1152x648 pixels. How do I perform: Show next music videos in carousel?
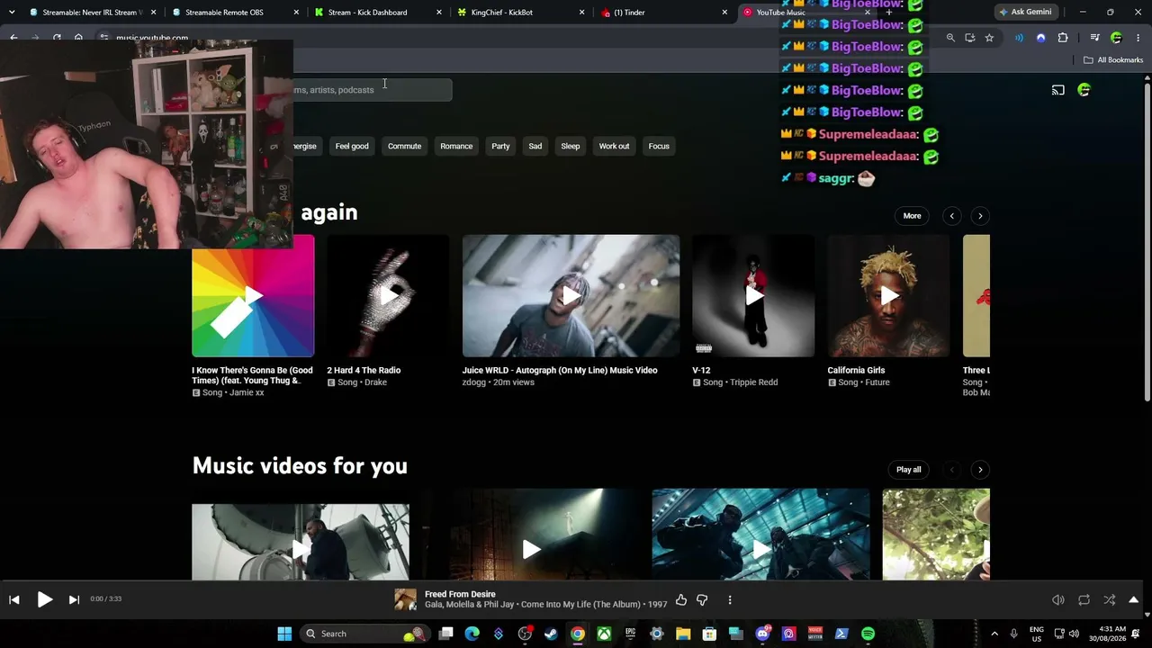pos(980,470)
